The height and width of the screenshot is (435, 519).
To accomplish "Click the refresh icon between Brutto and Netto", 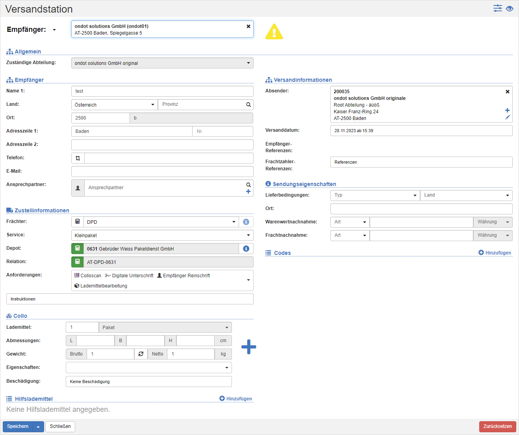I will (x=141, y=354).
